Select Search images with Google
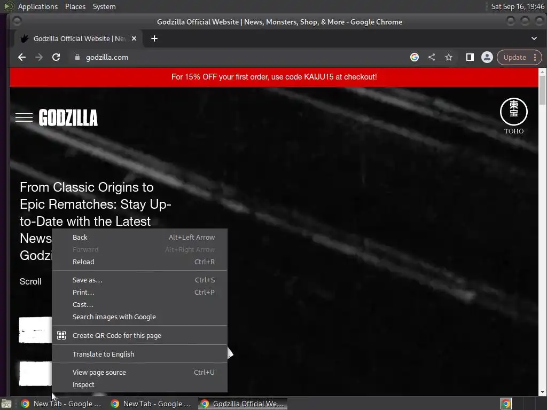The width and height of the screenshot is (547, 410). [x=139, y=317]
